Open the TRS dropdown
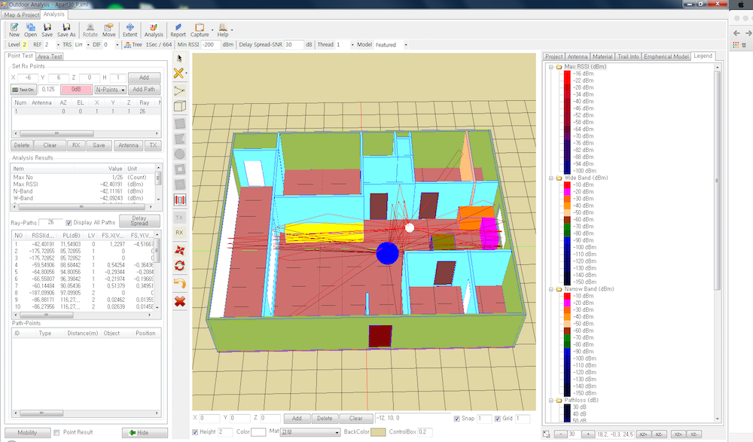753x442 pixels. point(88,44)
